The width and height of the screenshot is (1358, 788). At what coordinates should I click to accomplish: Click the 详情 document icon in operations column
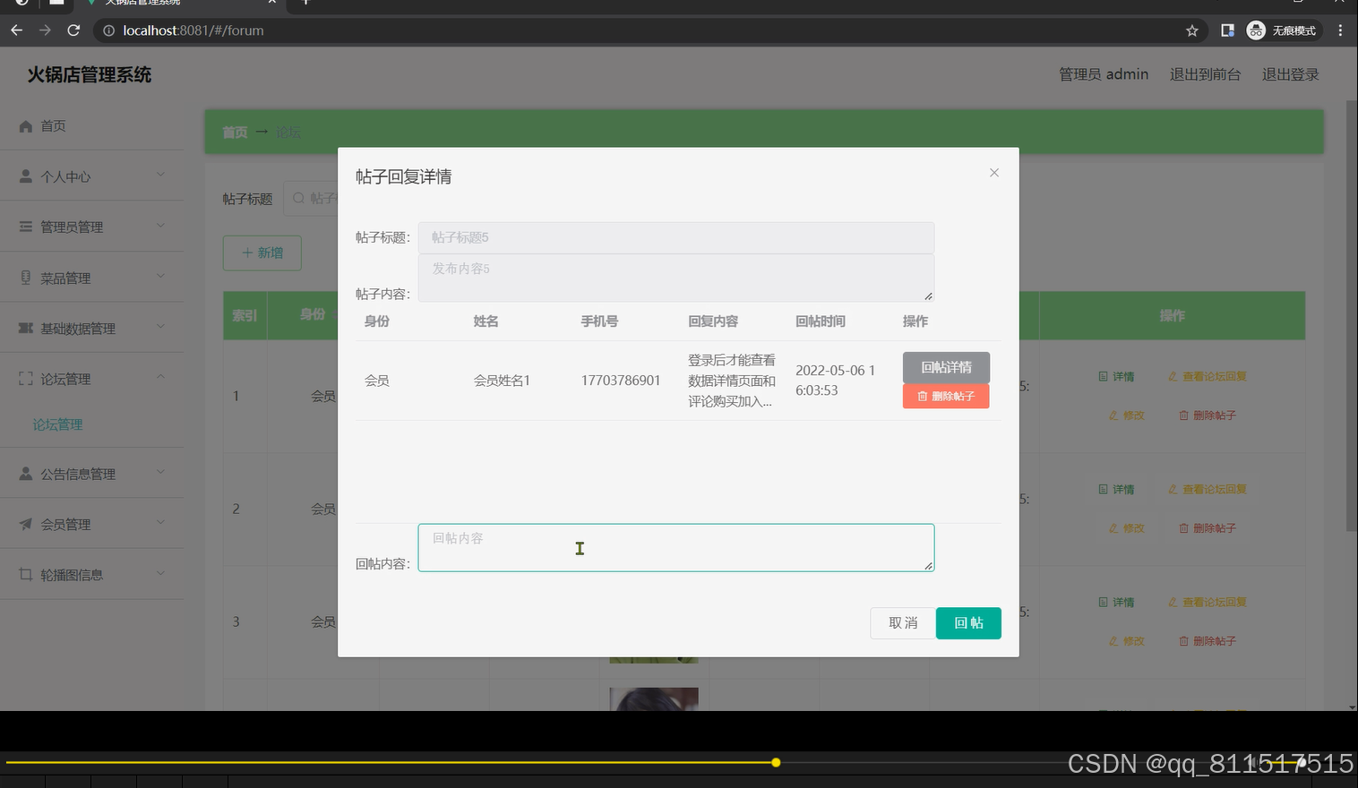[x=1103, y=376]
